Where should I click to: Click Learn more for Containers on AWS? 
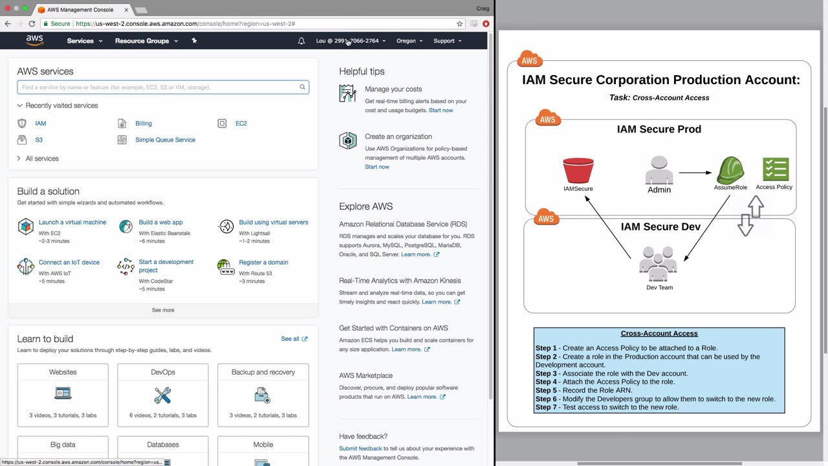point(410,349)
